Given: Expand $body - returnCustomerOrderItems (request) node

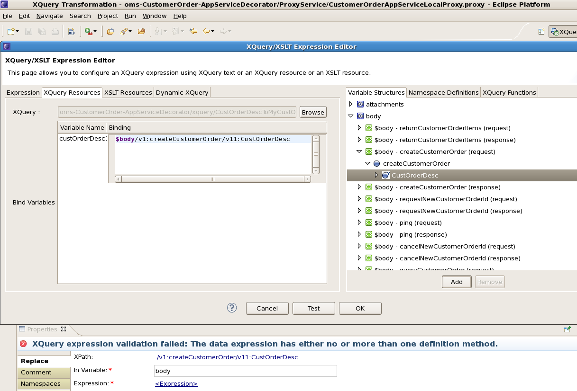Looking at the screenshot, I should [x=359, y=128].
